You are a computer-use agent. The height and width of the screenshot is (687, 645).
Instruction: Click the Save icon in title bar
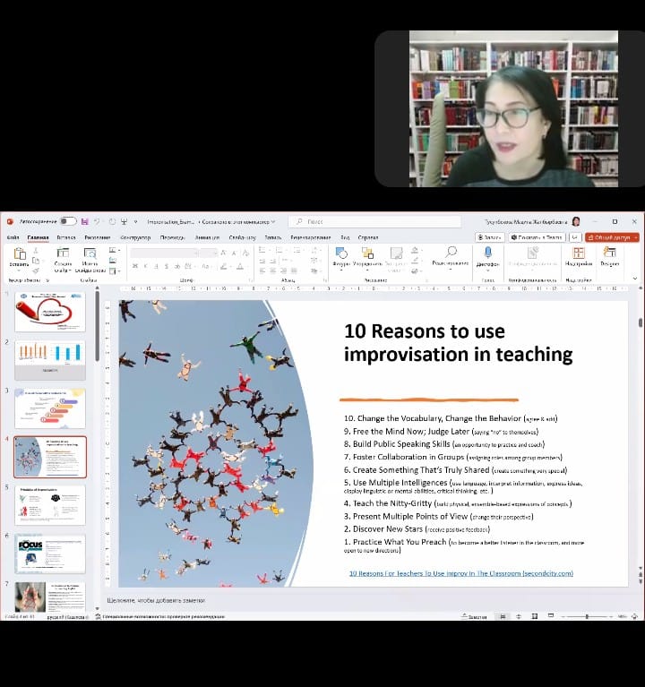pyautogui.click(x=84, y=221)
